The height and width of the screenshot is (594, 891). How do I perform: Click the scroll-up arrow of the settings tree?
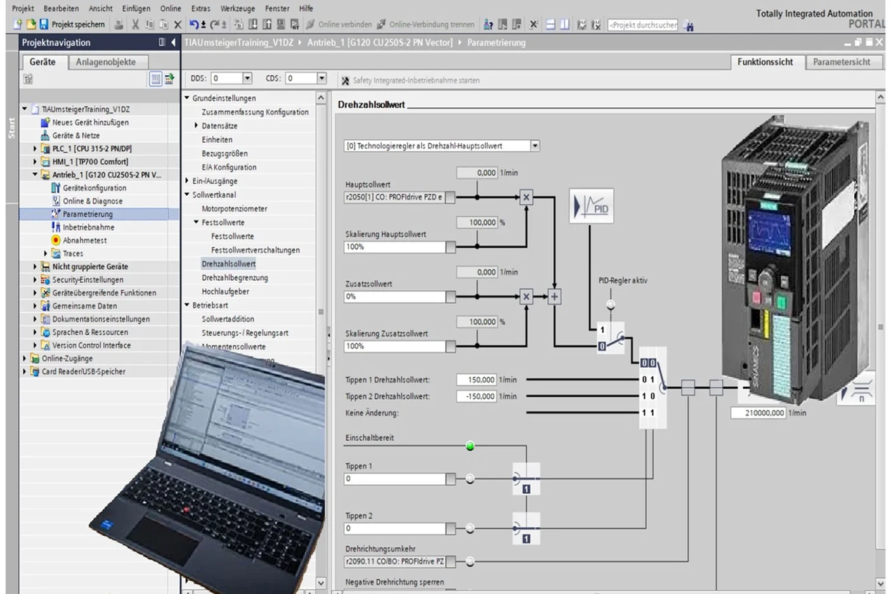click(x=321, y=98)
